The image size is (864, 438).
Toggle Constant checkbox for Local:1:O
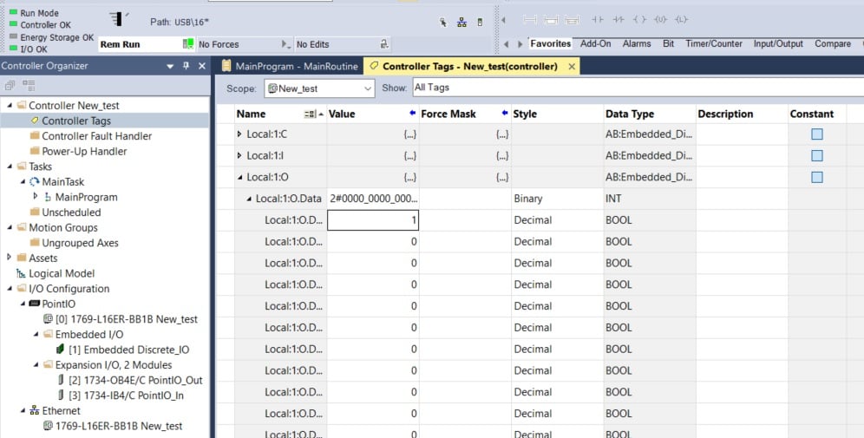pyautogui.click(x=816, y=177)
